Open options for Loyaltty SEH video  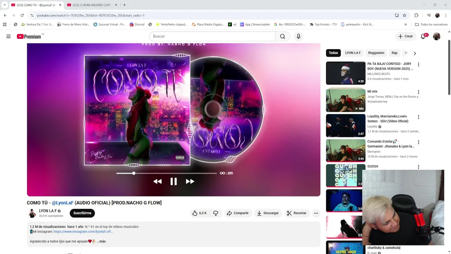418,117
